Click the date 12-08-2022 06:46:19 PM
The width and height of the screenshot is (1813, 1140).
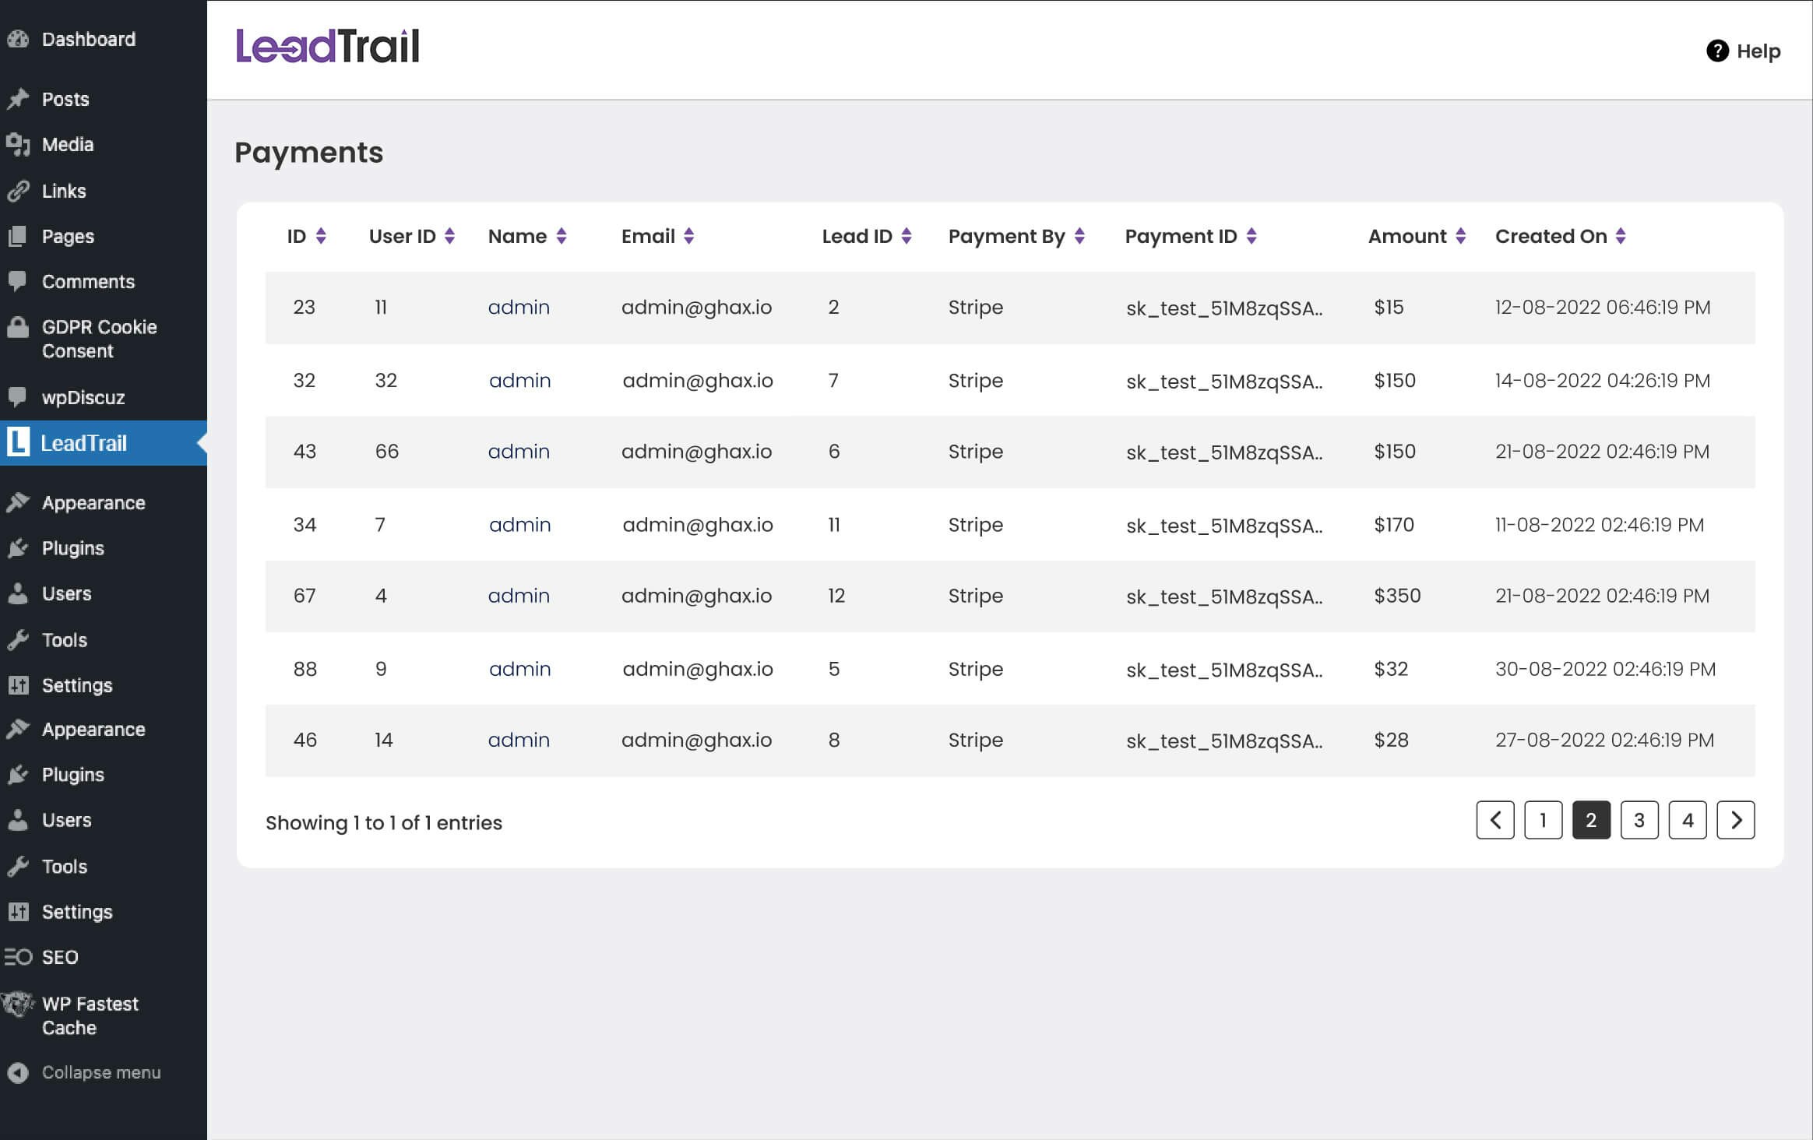coord(1603,307)
